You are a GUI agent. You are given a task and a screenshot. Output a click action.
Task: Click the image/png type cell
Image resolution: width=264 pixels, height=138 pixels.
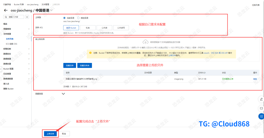pos(179,79)
